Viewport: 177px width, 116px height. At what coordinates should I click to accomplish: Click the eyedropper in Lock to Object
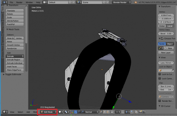point(172,70)
